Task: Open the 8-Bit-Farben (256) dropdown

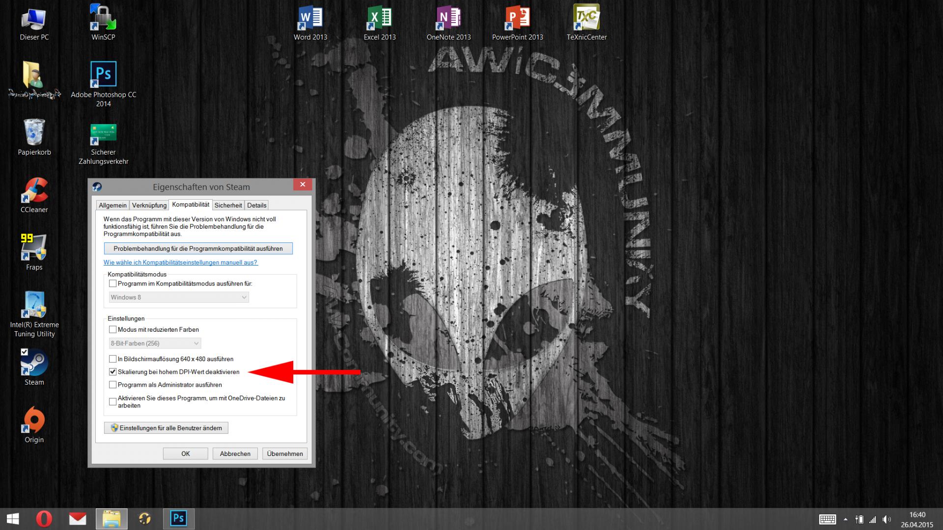Action: pyautogui.click(x=155, y=344)
